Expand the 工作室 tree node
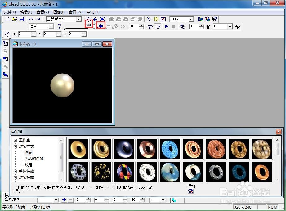 pos(16,140)
